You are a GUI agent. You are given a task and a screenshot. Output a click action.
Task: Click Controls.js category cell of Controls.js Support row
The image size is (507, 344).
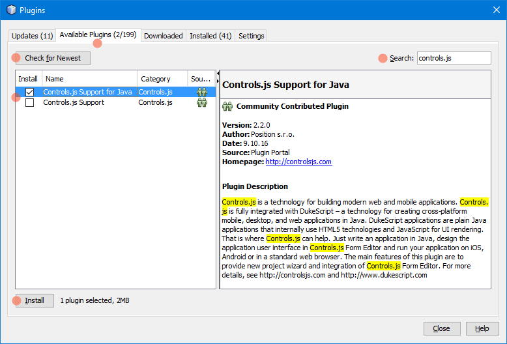coord(155,102)
